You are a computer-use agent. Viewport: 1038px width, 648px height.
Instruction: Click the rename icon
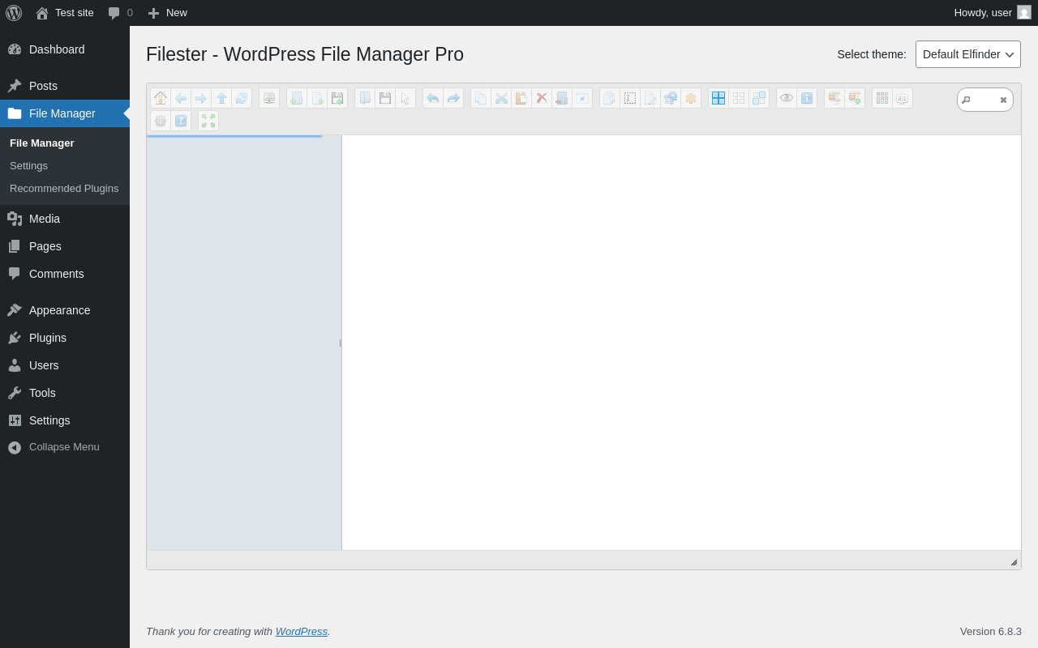tap(630, 98)
